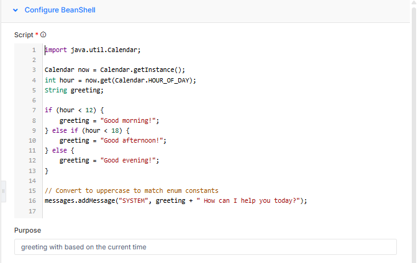Click the else if (hour < 18) line
418x263 pixels.
[x=87, y=130]
